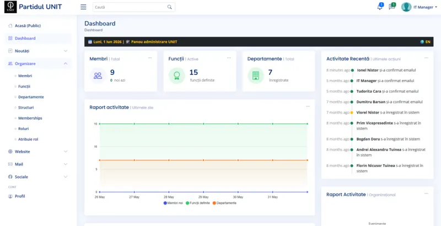
Task: Open the Structuri submenu item
Action: click(x=26, y=107)
